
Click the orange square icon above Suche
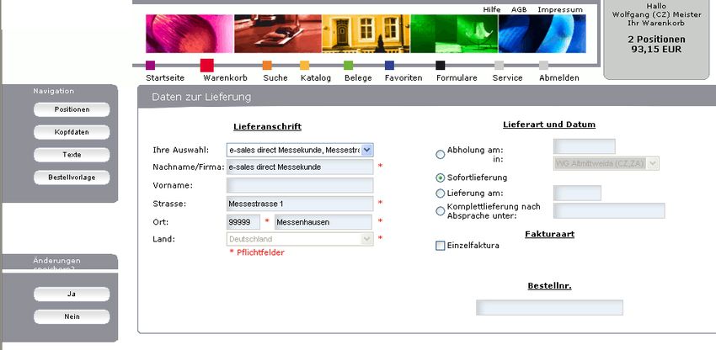(x=267, y=66)
